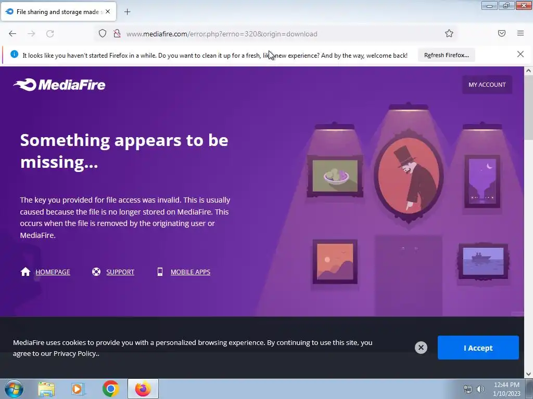
Task: Click the scrollbar down arrow
Action: coord(528,374)
